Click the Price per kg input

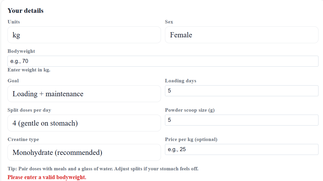[242, 149]
